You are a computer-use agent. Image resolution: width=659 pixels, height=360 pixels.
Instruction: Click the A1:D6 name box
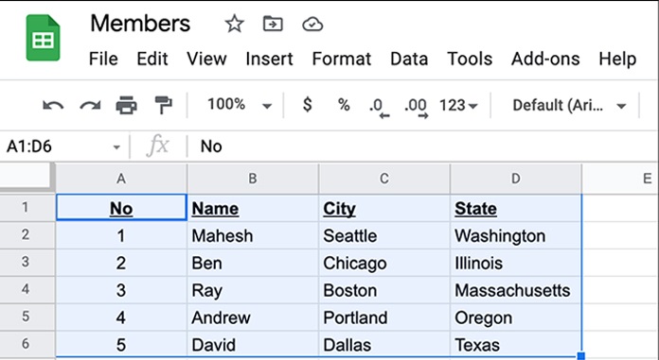tap(63, 146)
